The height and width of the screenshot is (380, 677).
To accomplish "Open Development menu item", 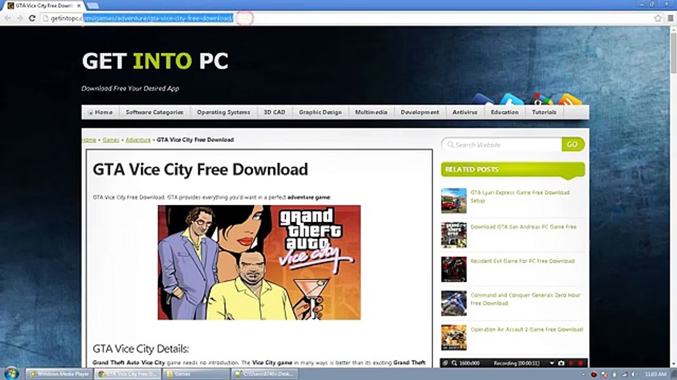I will (x=420, y=112).
